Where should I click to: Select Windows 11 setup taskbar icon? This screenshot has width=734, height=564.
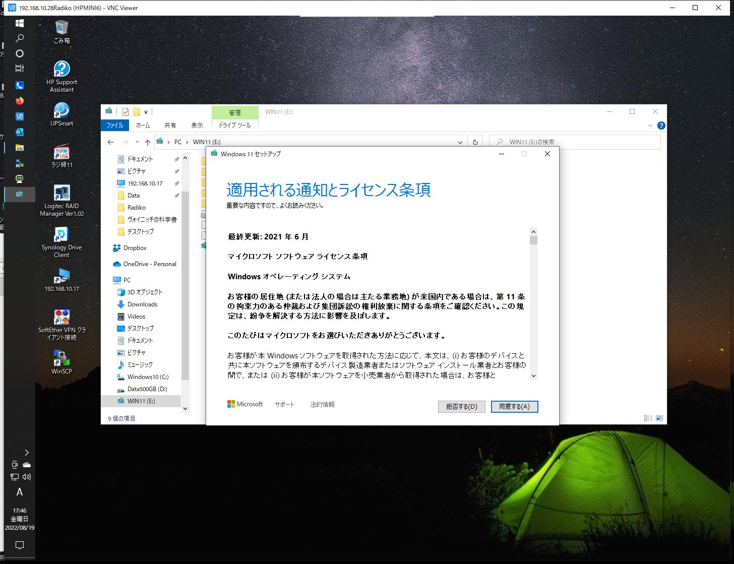coord(20,194)
